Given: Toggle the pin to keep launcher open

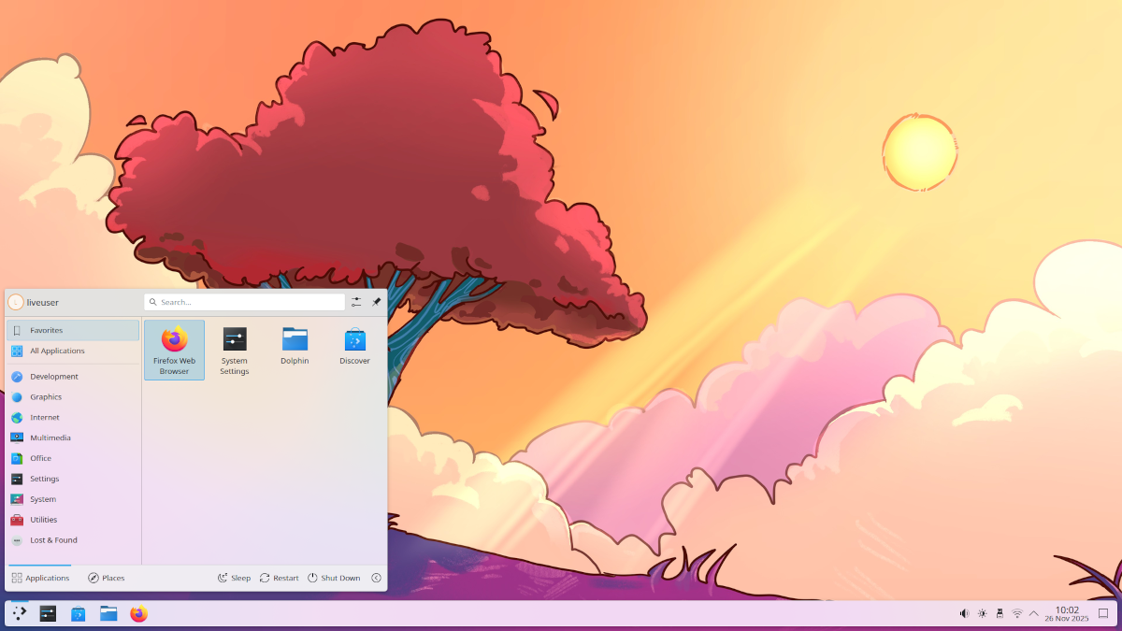Looking at the screenshot, I should pos(376,302).
